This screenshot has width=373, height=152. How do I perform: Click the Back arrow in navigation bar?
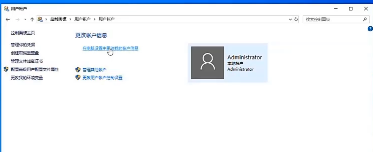coord(8,19)
